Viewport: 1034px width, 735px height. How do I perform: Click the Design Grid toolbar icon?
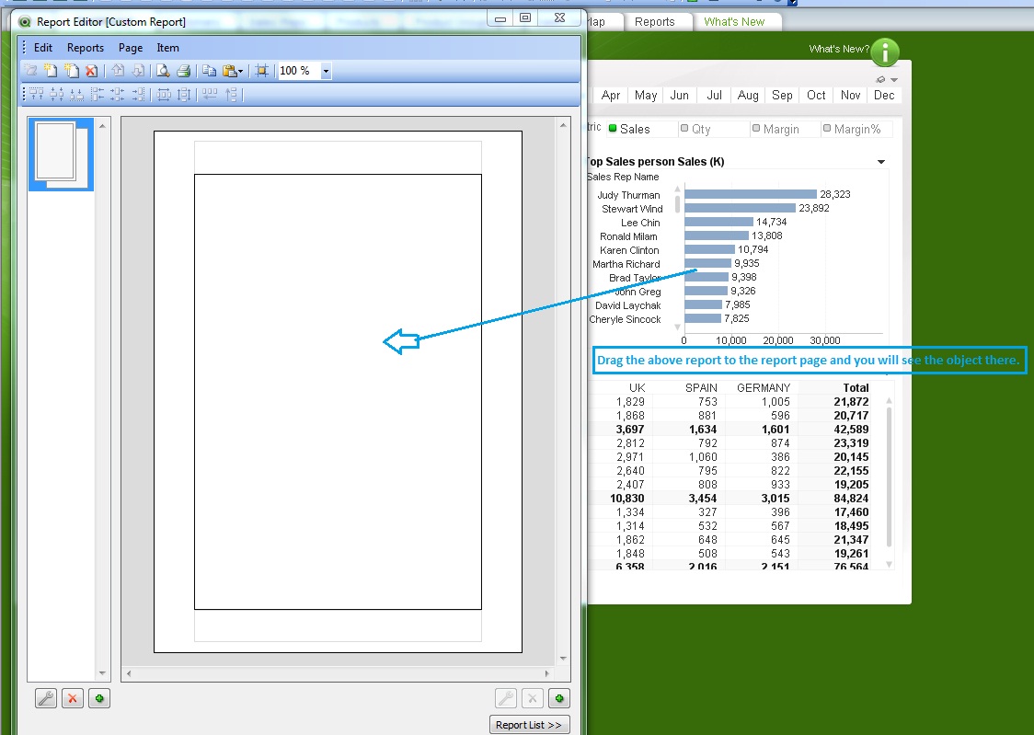pos(262,71)
